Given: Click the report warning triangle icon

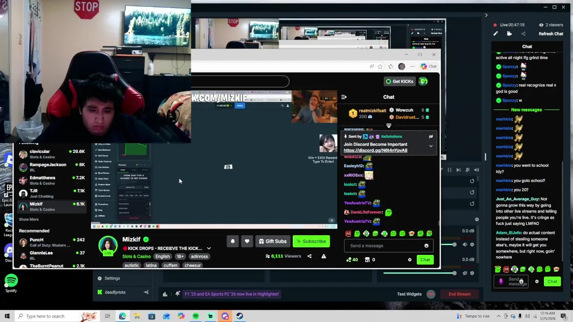Looking at the screenshot, I should click(324, 256).
